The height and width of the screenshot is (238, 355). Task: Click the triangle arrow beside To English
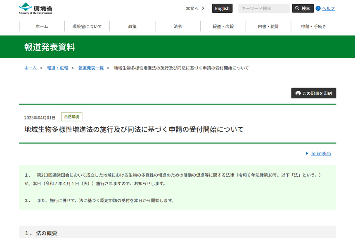pyautogui.click(x=307, y=153)
